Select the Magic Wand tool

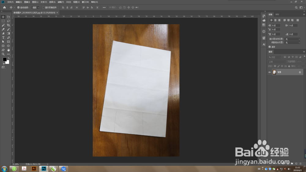pyautogui.click(x=3, y=25)
